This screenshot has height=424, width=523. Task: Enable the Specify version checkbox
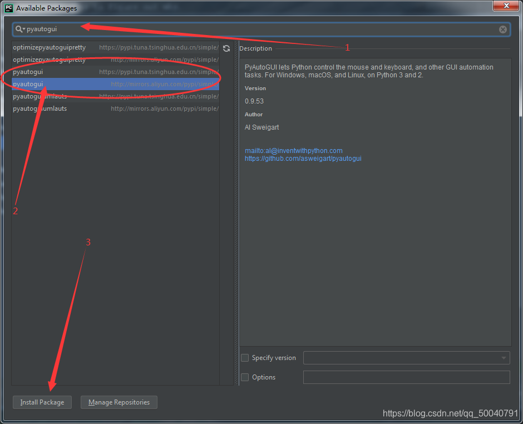pos(245,358)
